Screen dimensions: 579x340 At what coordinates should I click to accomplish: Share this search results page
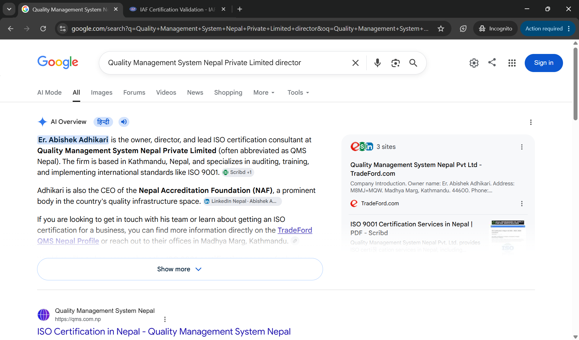492,62
